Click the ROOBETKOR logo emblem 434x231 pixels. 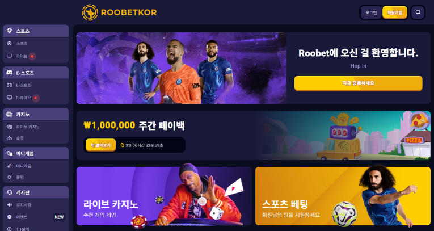point(90,12)
